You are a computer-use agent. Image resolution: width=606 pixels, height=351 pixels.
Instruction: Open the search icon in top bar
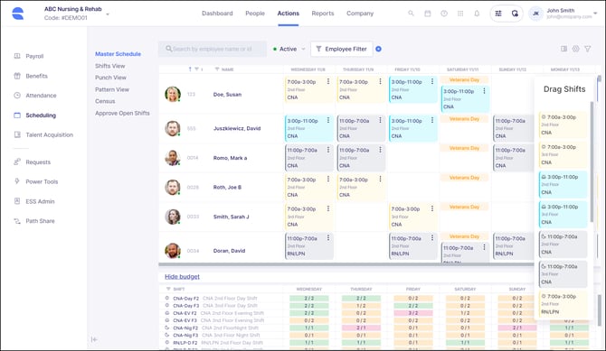[411, 14]
